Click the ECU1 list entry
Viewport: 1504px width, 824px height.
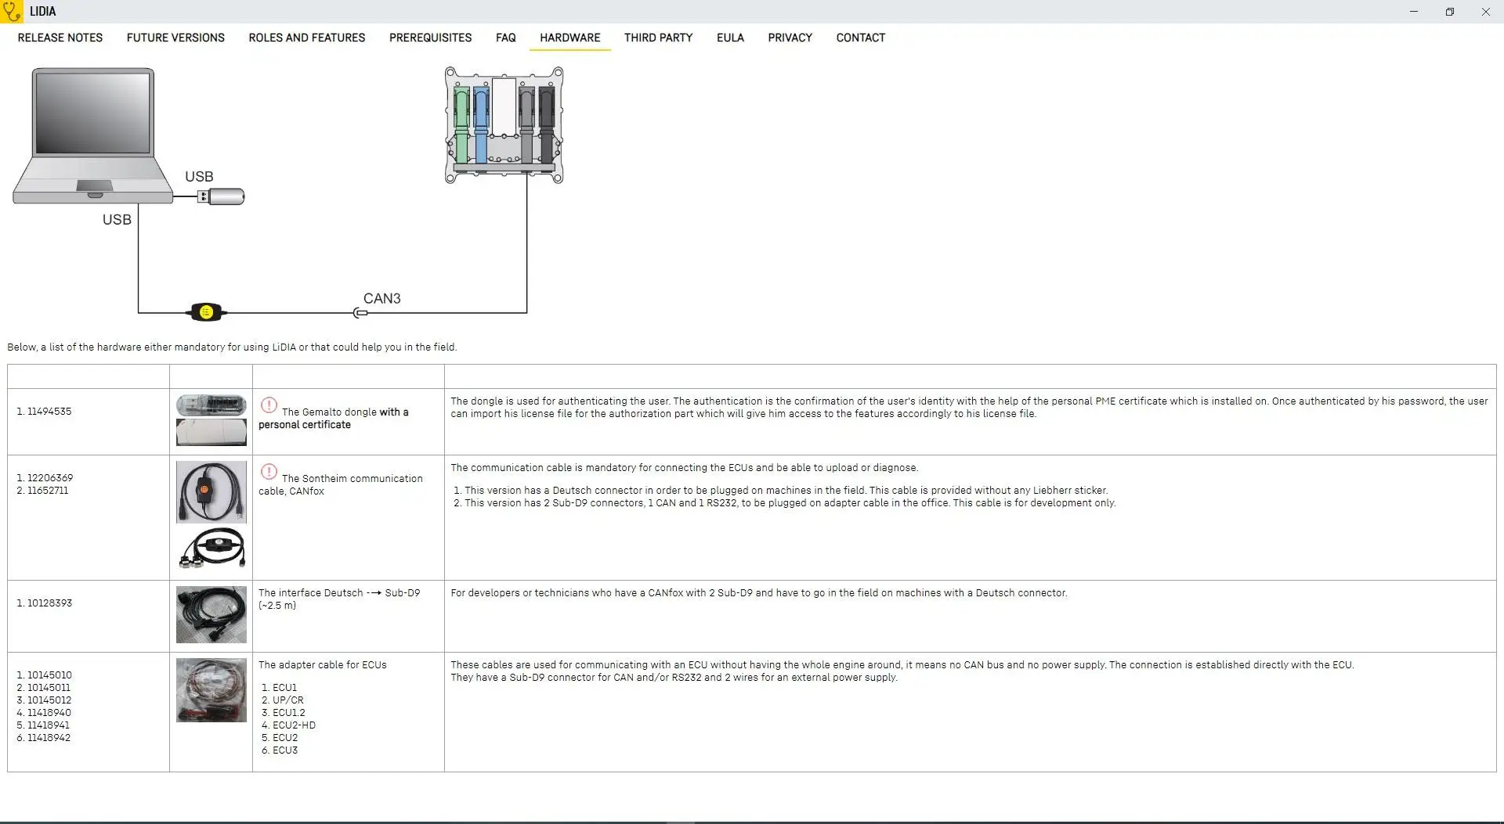tap(285, 688)
